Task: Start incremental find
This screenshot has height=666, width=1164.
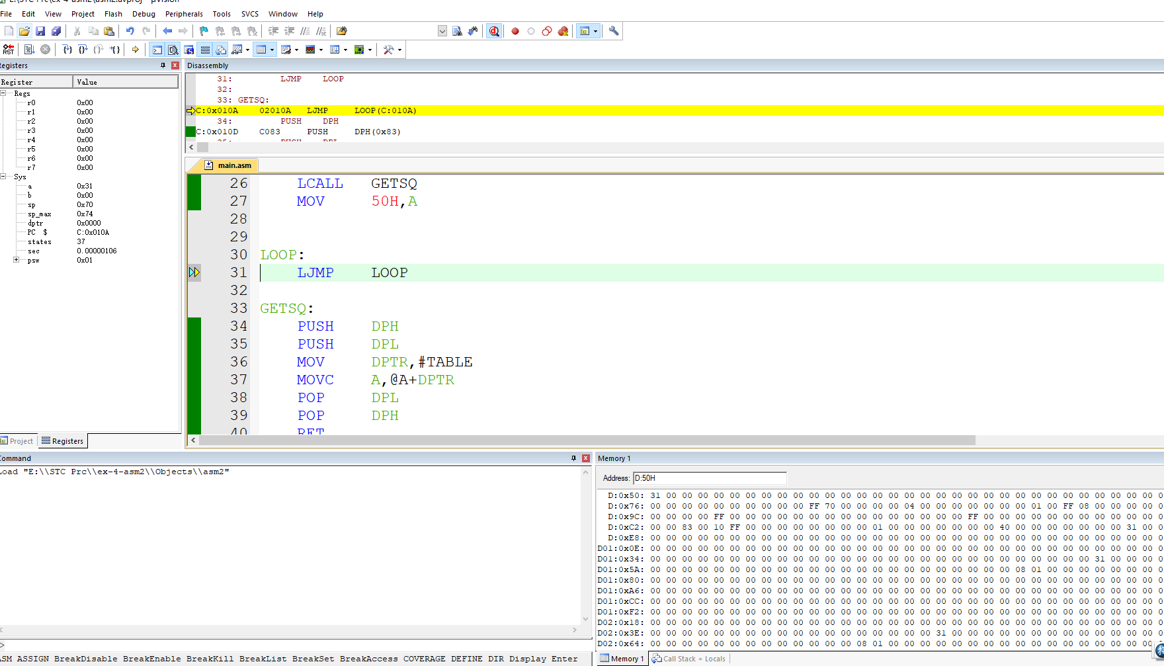Action: click(x=473, y=31)
